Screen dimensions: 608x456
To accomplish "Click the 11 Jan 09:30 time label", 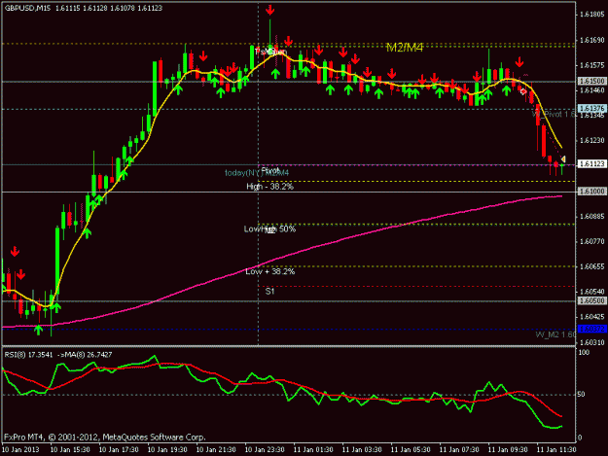I will pyautogui.click(x=508, y=450).
